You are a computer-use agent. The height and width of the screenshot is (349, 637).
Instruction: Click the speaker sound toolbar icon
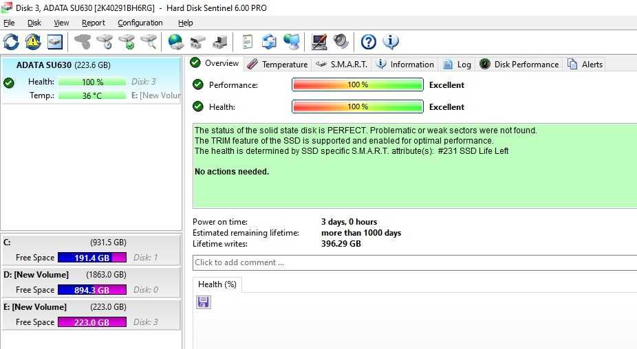[x=341, y=42]
